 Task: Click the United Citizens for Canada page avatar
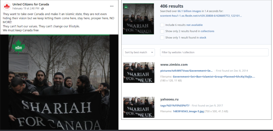[7, 6]
